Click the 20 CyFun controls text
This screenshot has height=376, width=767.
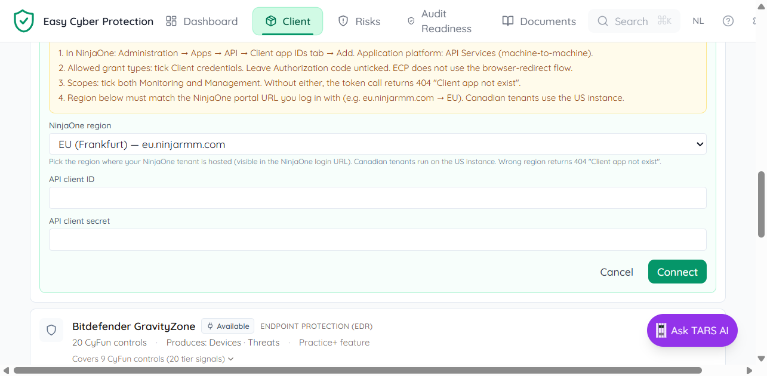tap(109, 343)
